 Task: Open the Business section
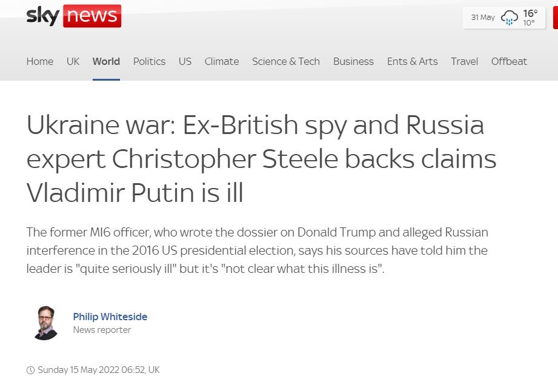tap(353, 61)
